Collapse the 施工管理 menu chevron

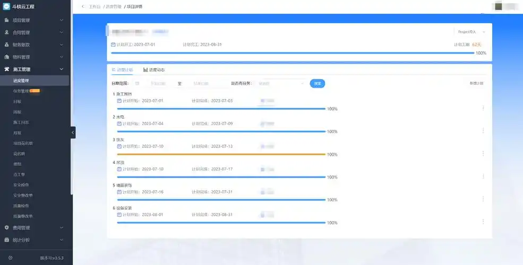pos(62,69)
